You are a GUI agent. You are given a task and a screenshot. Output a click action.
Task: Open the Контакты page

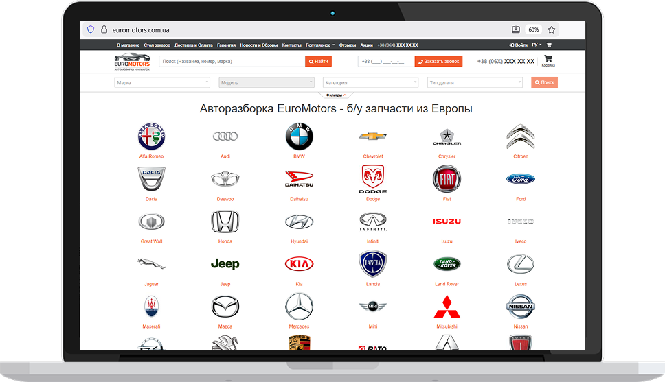pos(292,45)
